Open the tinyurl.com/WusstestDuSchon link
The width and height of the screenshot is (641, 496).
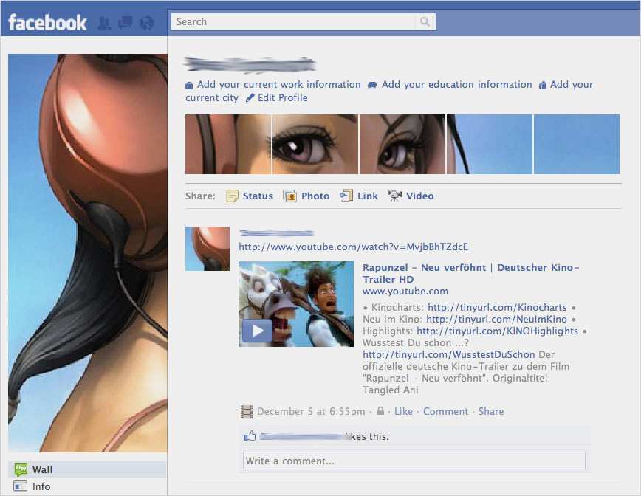coord(449,354)
